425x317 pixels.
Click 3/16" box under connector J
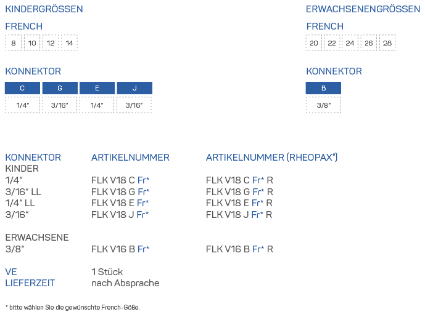coord(134,105)
